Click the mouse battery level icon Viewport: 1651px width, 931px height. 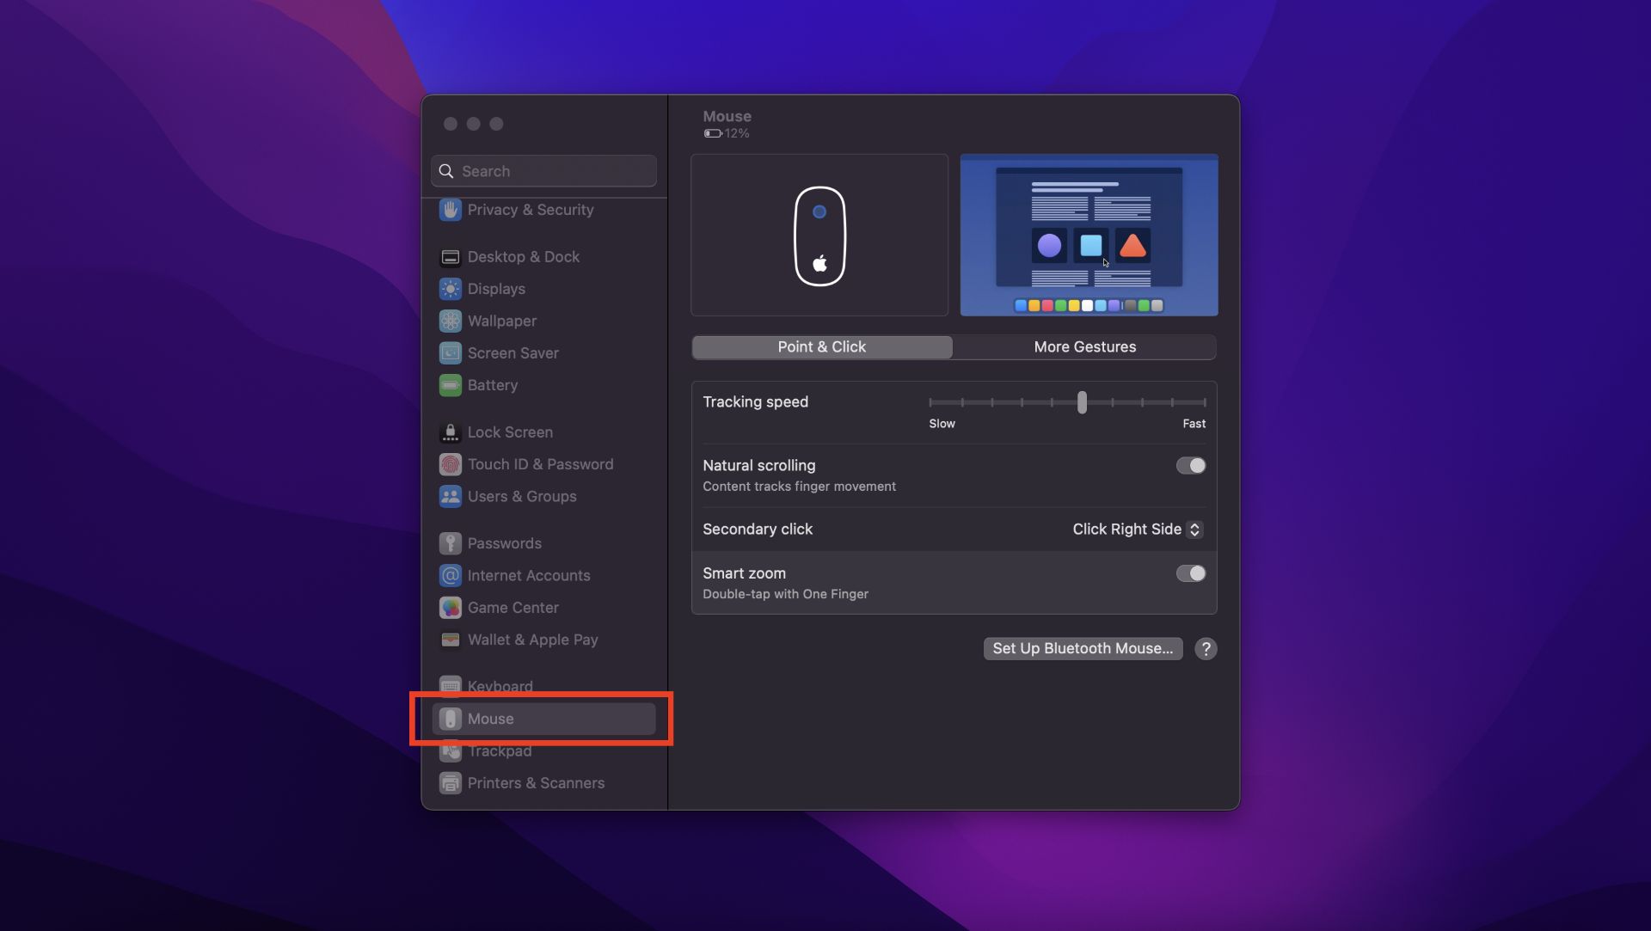coord(712,133)
